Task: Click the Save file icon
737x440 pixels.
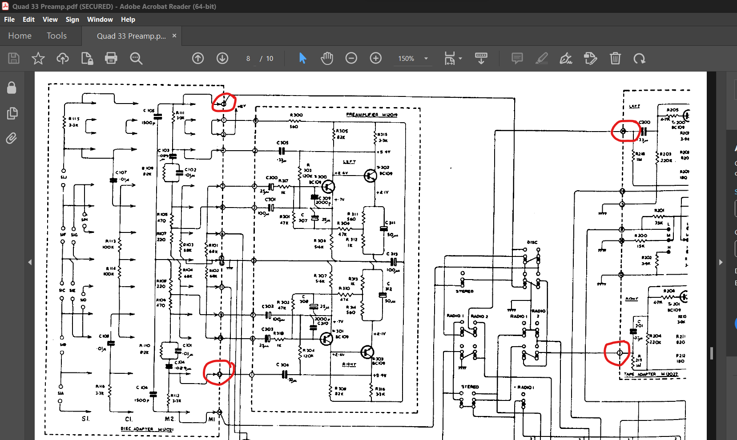Action: tap(14, 58)
